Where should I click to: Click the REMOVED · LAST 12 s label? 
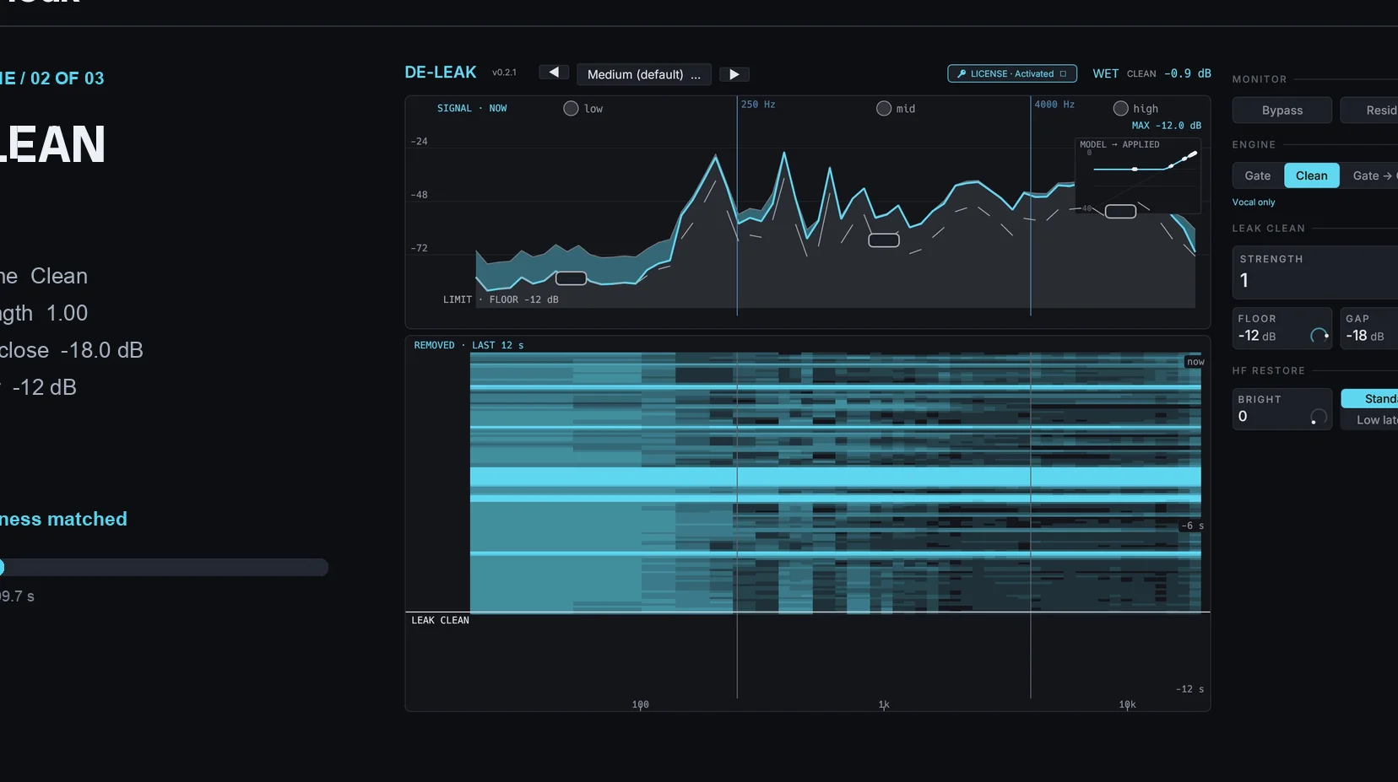pyautogui.click(x=469, y=345)
